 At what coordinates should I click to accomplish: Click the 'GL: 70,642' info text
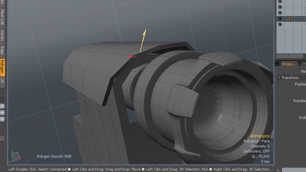(x=261, y=156)
